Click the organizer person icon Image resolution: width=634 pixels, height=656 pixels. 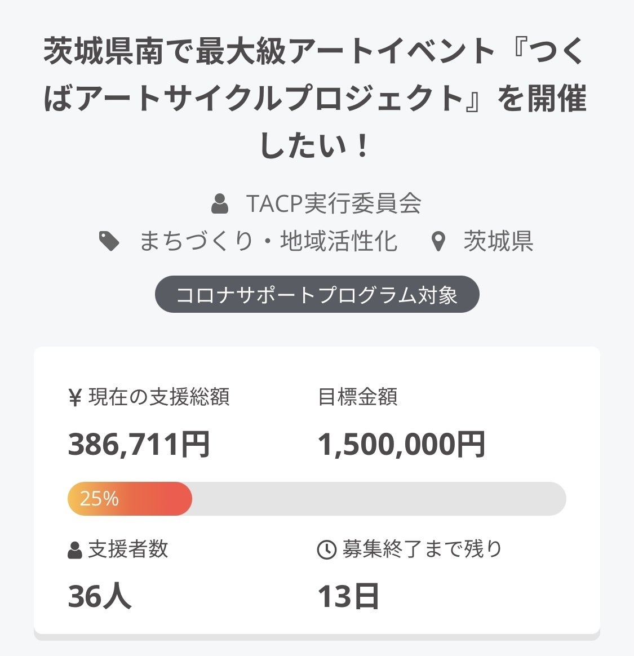pos(220,203)
